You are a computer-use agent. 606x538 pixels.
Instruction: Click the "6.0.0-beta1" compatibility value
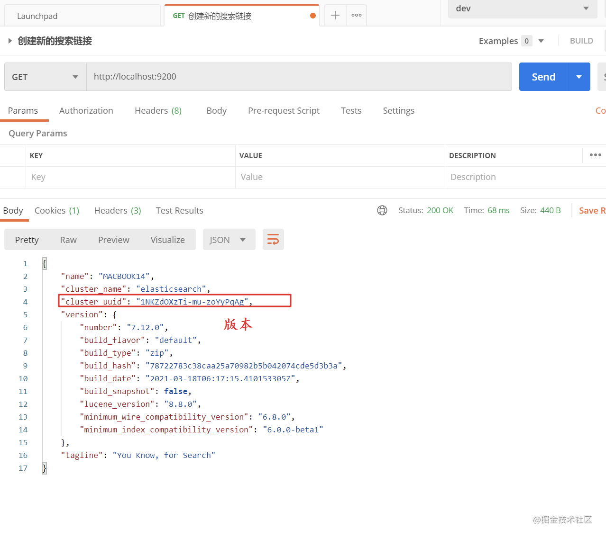[293, 430]
